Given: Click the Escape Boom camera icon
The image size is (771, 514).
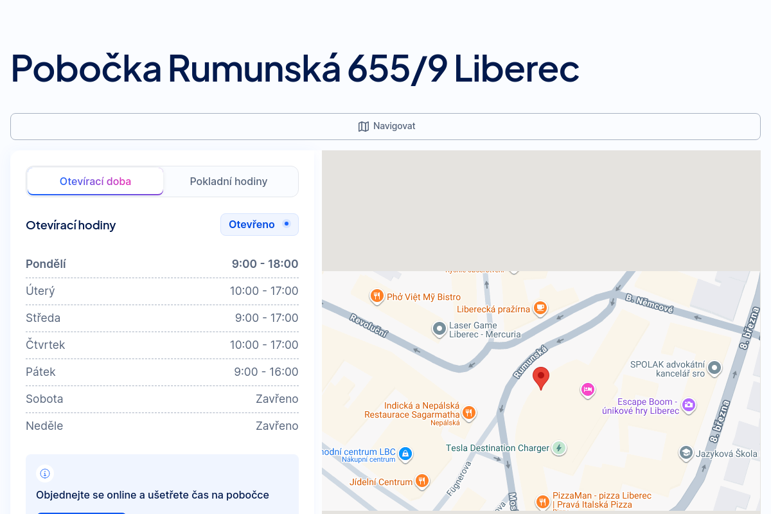Looking at the screenshot, I should click(x=689, y=405).
